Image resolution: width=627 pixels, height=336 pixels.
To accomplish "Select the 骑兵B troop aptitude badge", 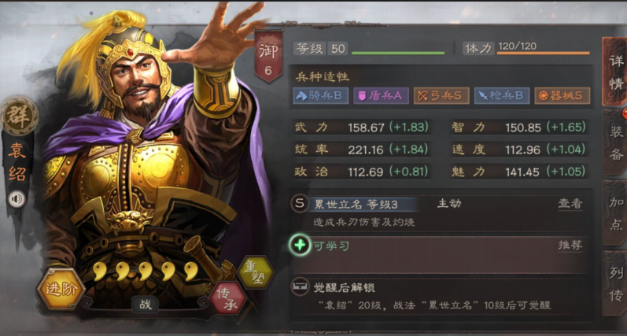I will tap(321, 95).
